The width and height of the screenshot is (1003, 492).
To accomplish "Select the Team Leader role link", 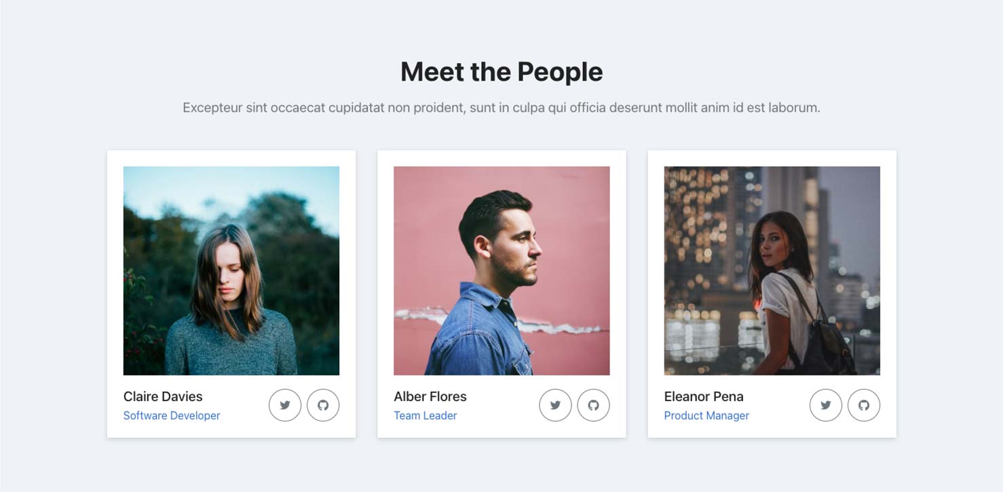I will pyautogui.click(x=425, y=415).
